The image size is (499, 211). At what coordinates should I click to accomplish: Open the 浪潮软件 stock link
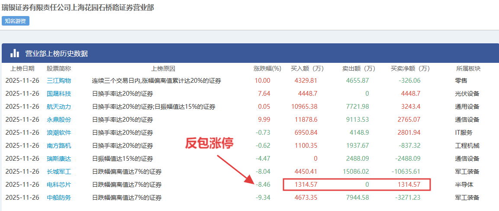[59, 133]
